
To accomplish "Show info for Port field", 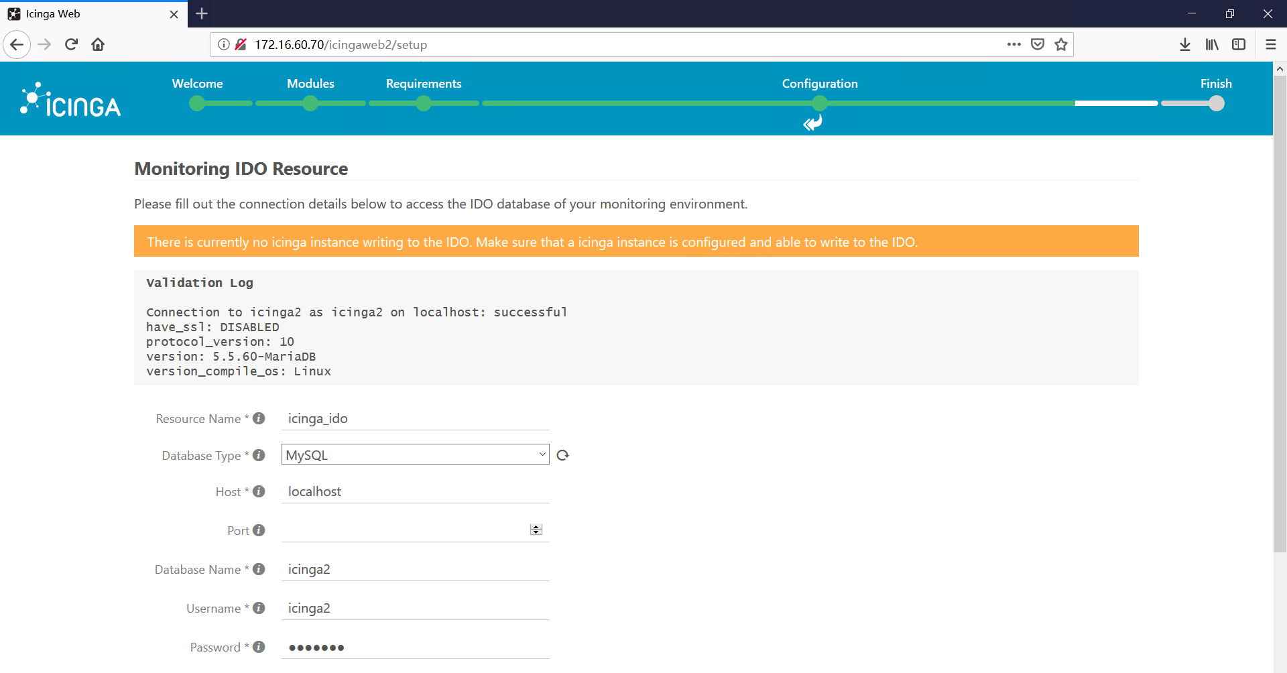I will 259,530.
